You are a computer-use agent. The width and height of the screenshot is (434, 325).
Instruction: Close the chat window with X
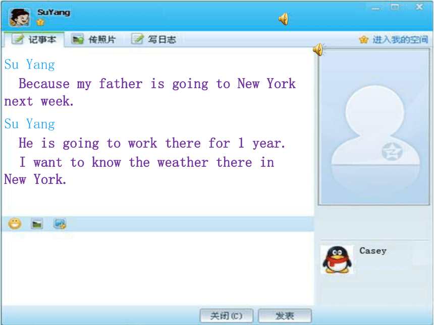(419, 7)
